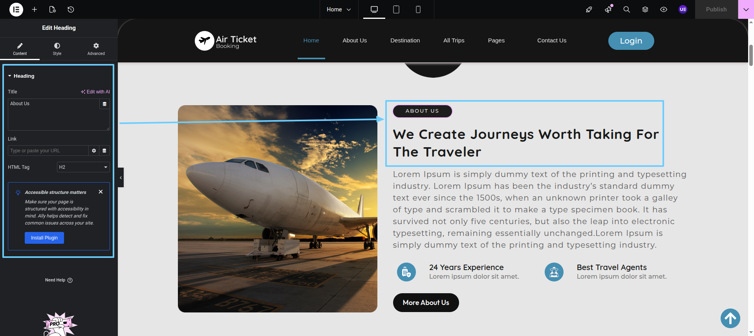The height and width of the screenshot is (336, 754).
Task: Click the What's New megaphone icon
Action: click(608, 9)
